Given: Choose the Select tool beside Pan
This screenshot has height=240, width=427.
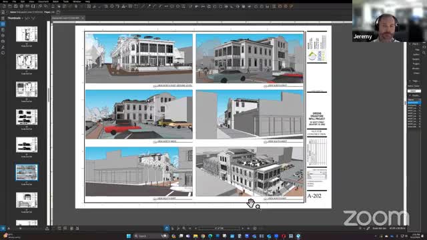Looking at the screenshot, I should 172,228.
